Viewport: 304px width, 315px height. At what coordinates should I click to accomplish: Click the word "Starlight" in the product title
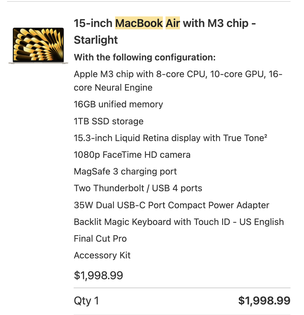point(96,40)
